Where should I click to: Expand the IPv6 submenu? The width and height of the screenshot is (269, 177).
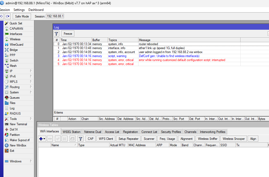[x=13, y=76]
